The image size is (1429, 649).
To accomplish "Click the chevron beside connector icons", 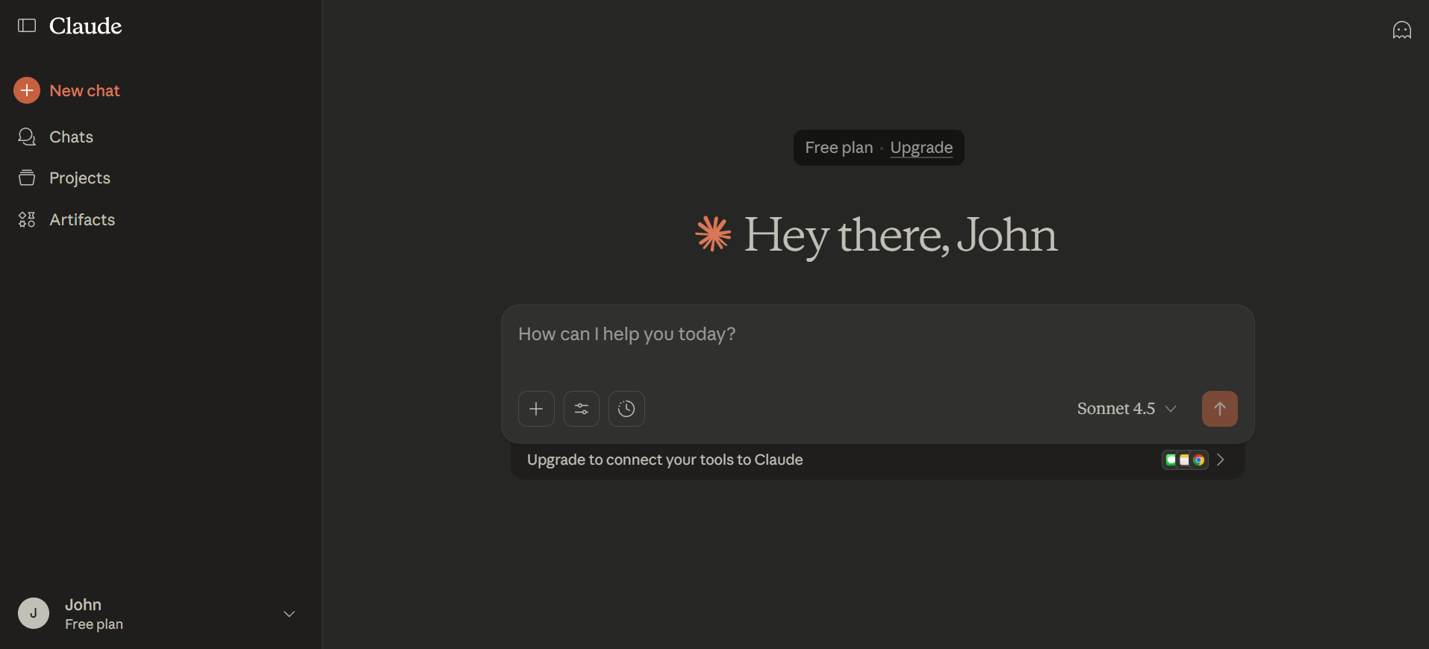I will (1221, 460).
